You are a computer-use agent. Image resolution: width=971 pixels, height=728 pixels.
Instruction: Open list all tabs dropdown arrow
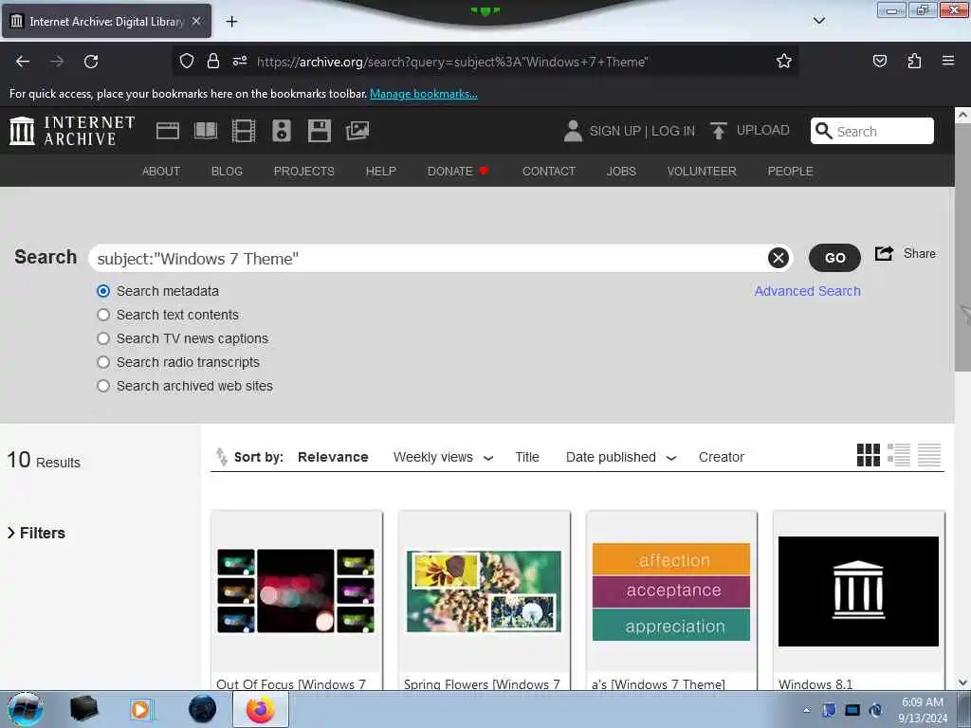point(818,21)
